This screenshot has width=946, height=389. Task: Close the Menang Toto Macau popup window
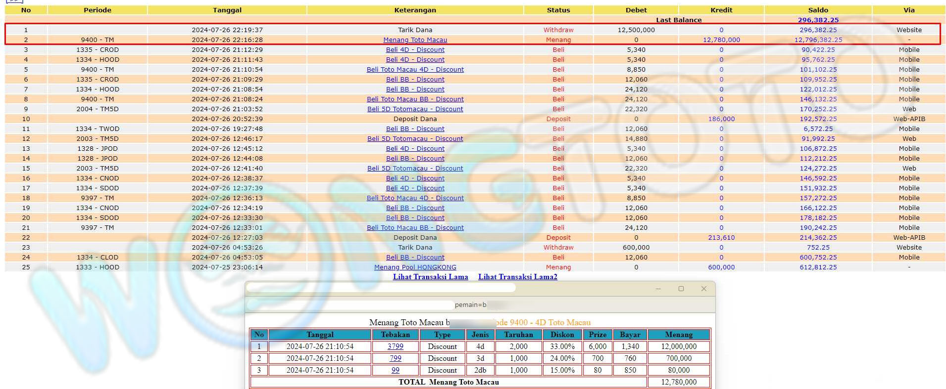tap(703, 289)
